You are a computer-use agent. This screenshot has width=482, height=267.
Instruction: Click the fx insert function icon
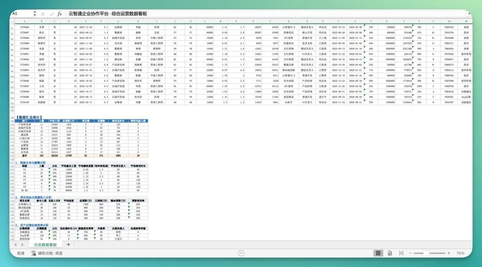[x=60, y=14]
